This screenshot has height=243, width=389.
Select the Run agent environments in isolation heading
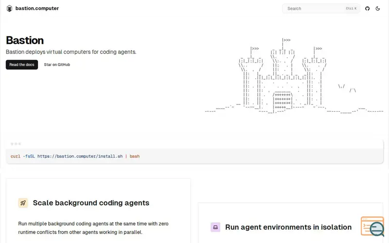point(288,227)
